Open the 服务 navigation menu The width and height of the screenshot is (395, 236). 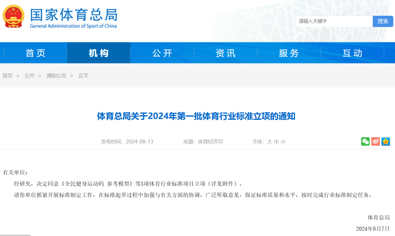click(289, 53)
